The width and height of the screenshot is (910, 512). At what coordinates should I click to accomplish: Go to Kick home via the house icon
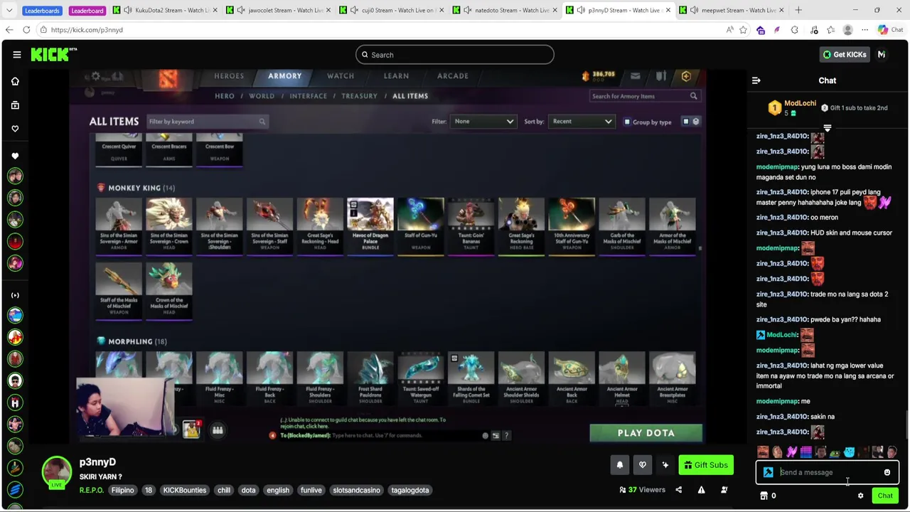(15, 81)
